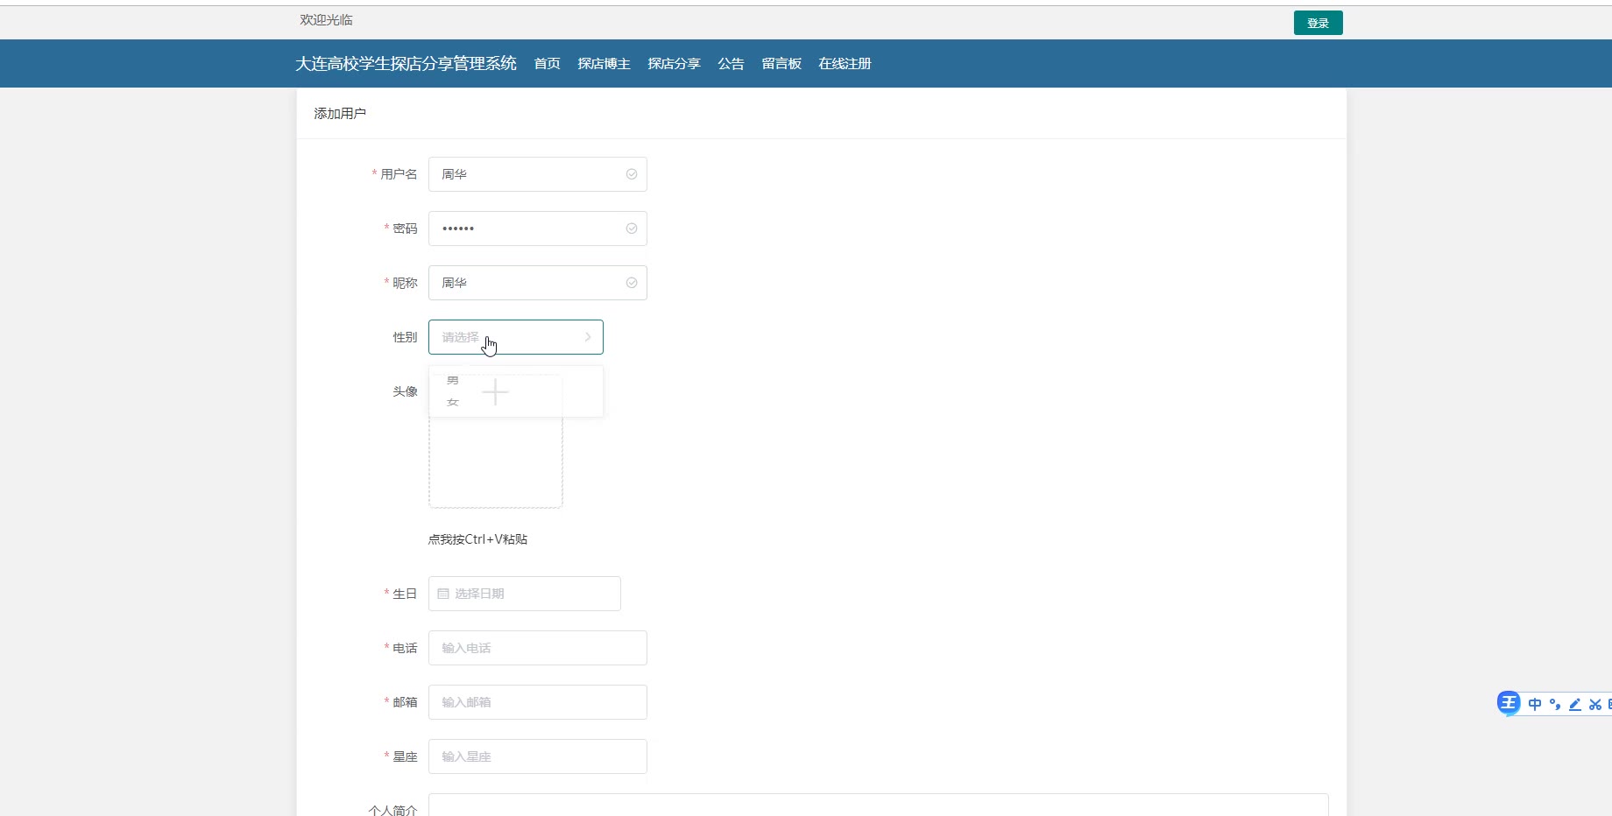
Task: Open the 公告 navigation item
Action: [x=731, y=64]
